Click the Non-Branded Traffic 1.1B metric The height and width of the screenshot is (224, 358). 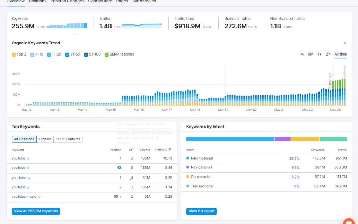click(275, 26)
